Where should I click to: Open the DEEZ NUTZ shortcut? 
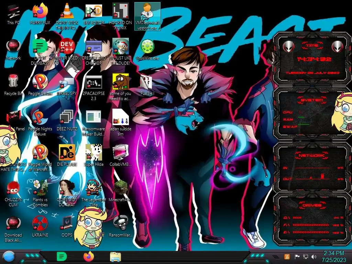(x=67, y=121)
